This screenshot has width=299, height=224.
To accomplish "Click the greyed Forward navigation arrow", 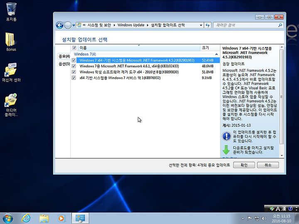I will pos(68,25).
